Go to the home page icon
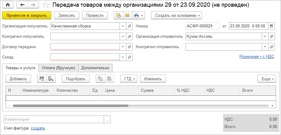The image size is (281, 135). coord(8,5)
